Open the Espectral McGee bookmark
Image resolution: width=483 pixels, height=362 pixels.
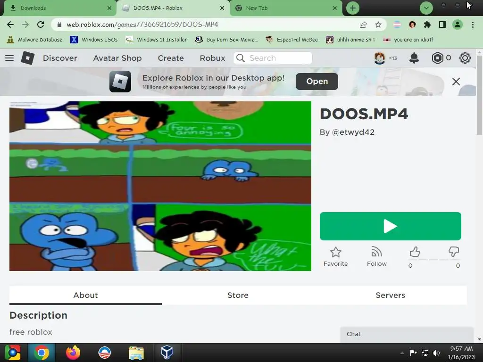tap(291, 40)
